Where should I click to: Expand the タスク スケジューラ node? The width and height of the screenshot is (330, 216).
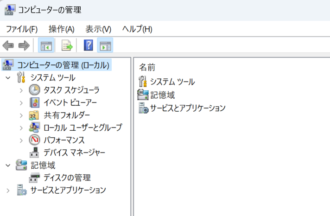click(21, 90)
